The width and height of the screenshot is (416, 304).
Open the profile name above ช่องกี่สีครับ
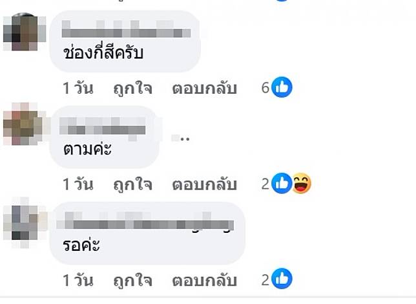pos(127,29)
